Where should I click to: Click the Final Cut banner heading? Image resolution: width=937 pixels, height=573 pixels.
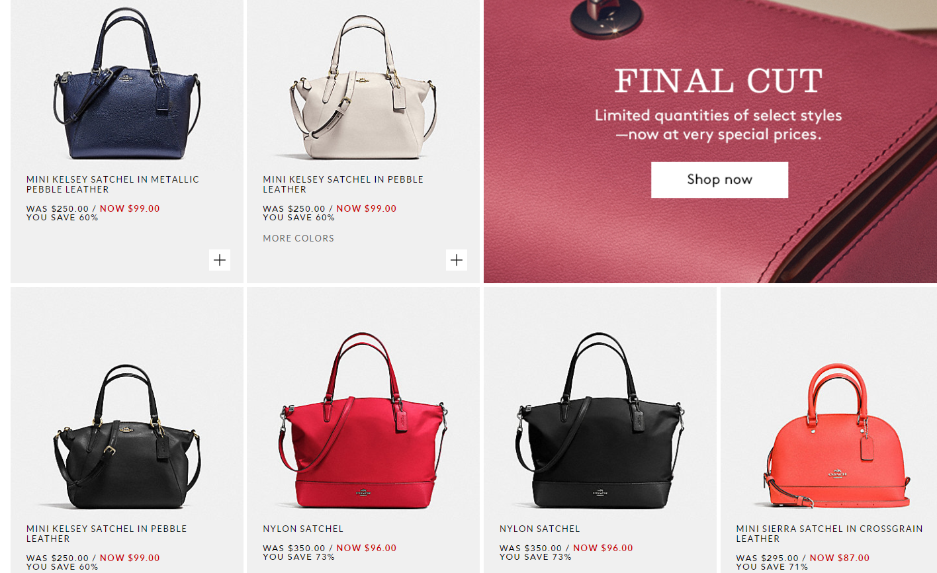[x=719, y=81]
